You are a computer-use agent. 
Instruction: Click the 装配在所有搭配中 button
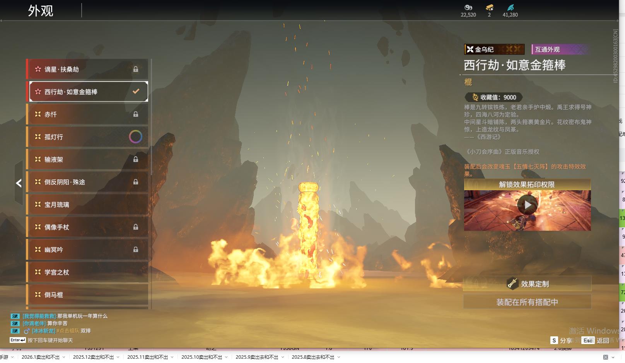[527, 302]
